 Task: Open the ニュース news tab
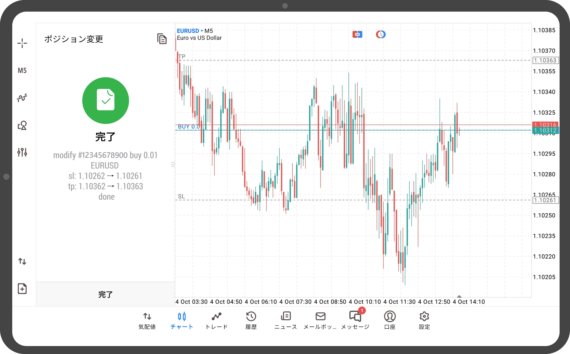[x=286, y=321]
